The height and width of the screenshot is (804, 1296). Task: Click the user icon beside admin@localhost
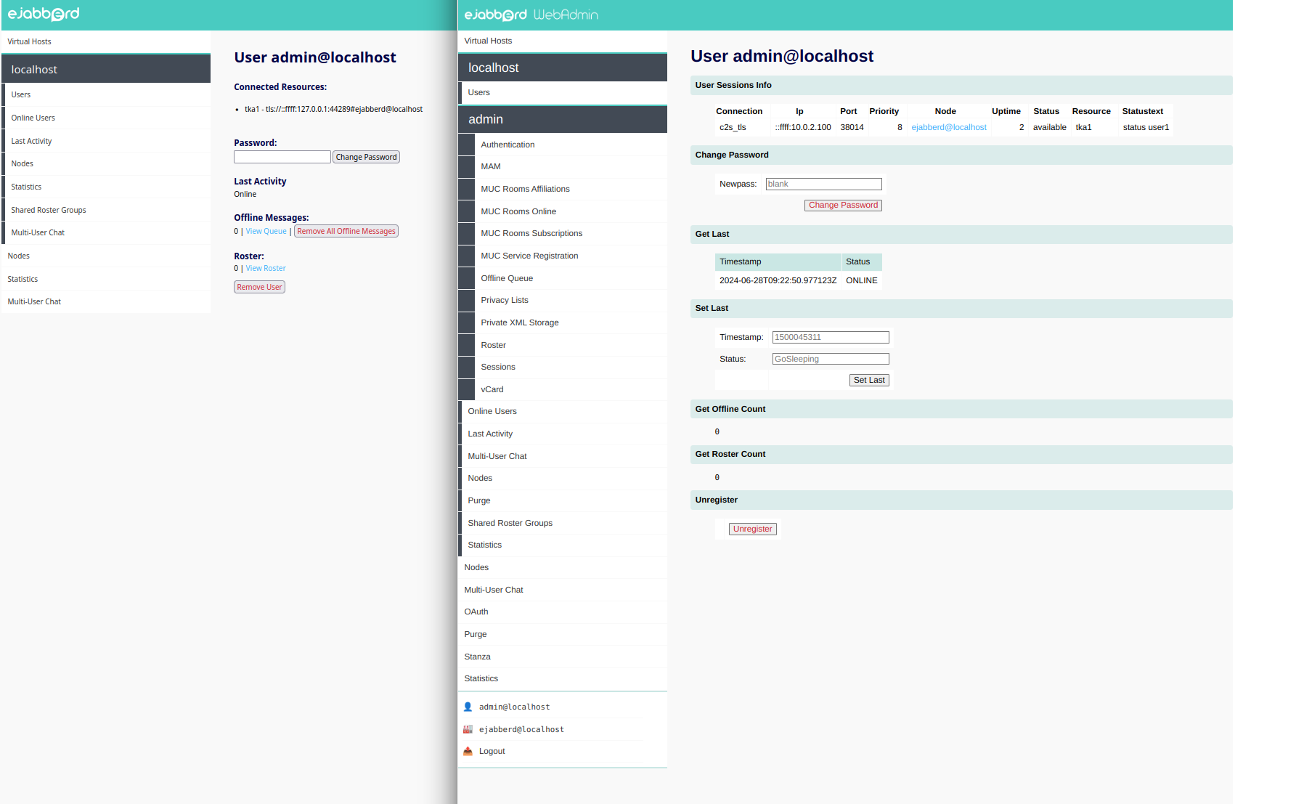[x=468, y=707]
